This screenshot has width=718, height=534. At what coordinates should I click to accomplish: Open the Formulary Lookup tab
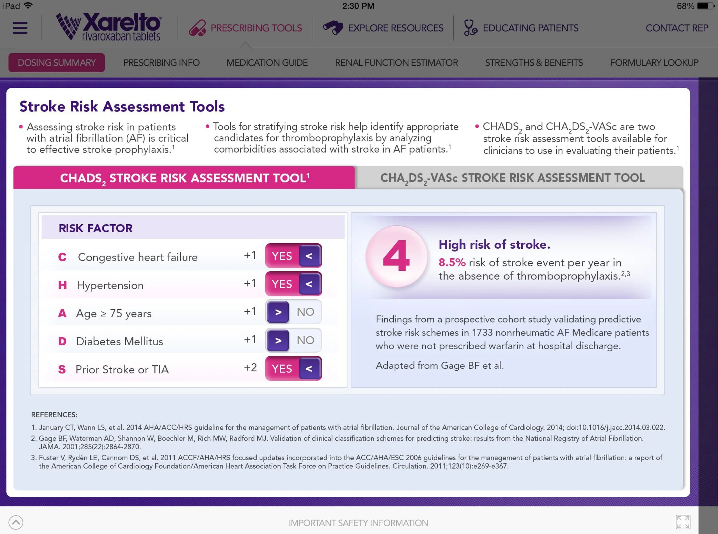[x=654, y=63]
